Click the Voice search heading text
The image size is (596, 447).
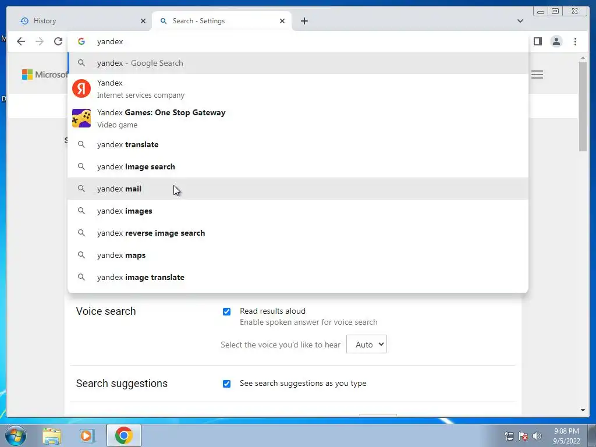click(x=106, y=311)
